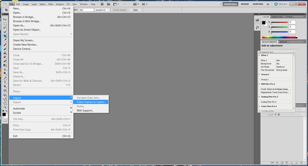Open the pixels/inch resolution units dropdown
This screenshot has width=308, height=166.
pos(102,10)
